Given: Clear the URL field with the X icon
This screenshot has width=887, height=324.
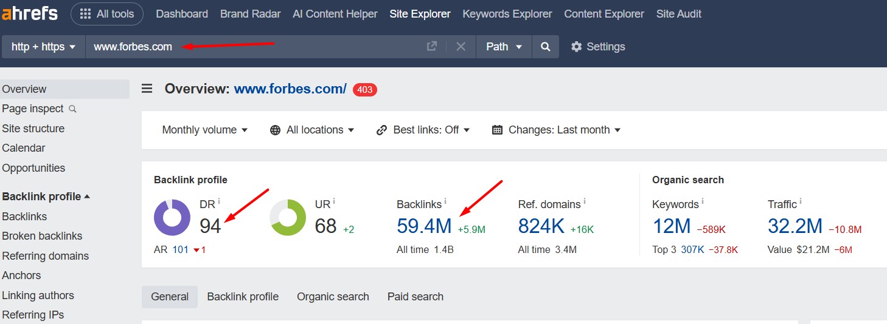Looking at the screenshot, I should coord(461,47).
